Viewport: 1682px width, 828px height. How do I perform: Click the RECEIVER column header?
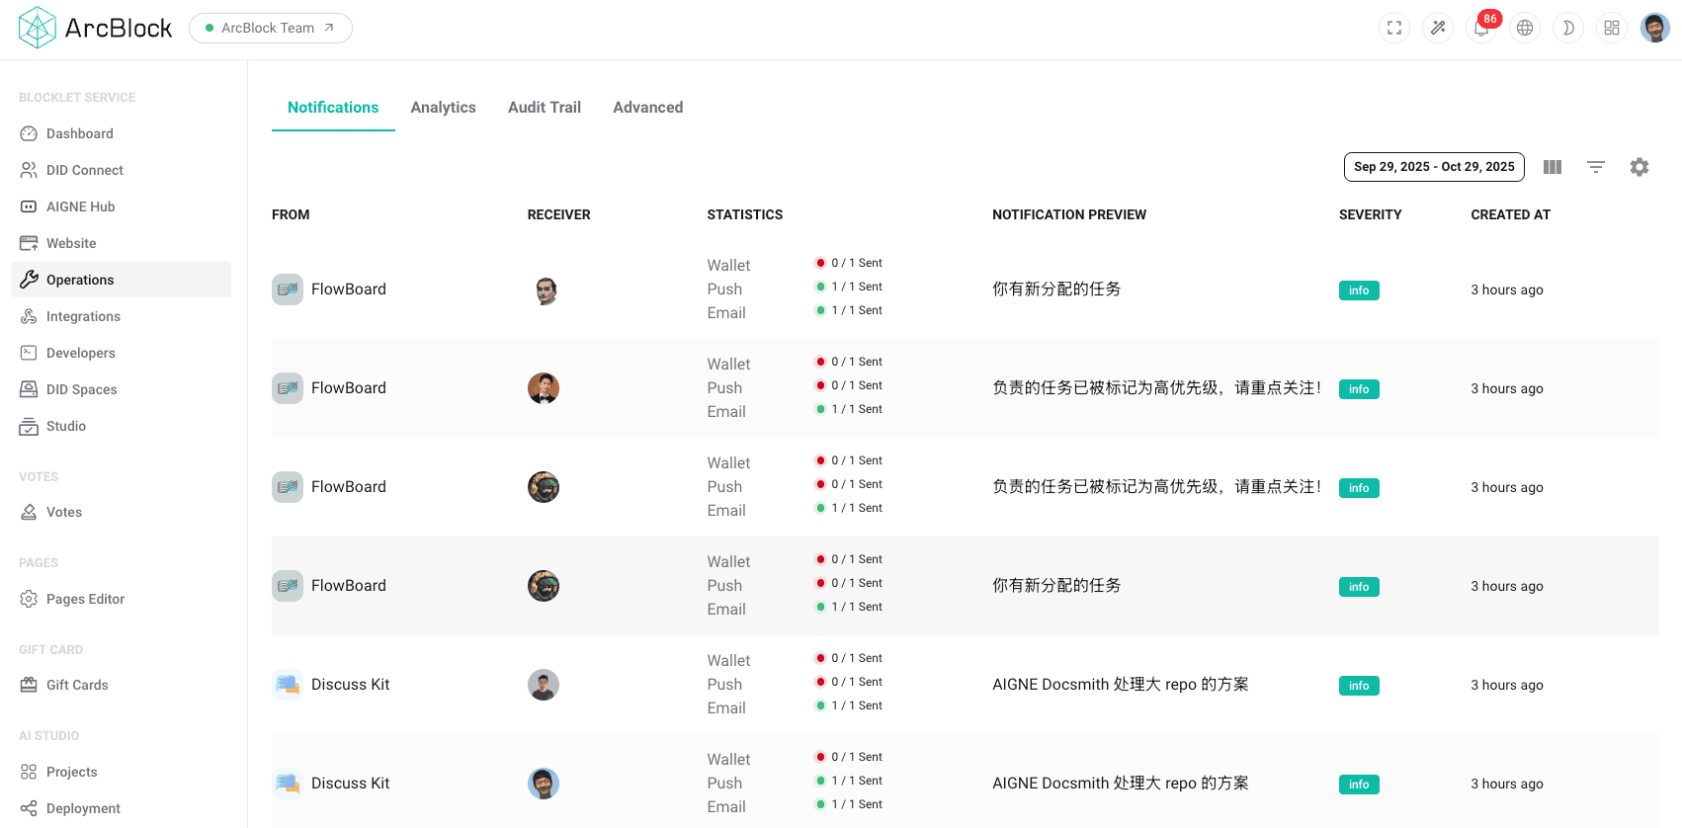(559, 214)
